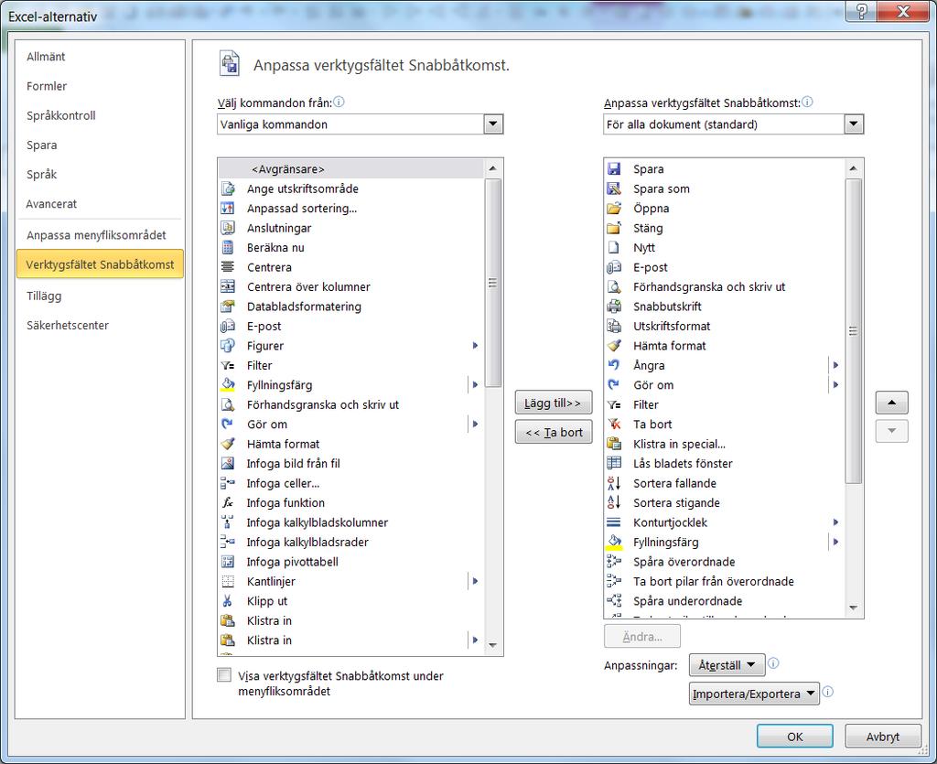Select Stäng icon in right list
The height and width of the screenshot is (764, 937).
pyautogui.click(x=614, y=228)
